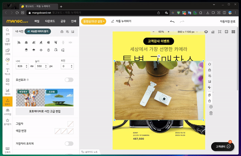Send the image backward one layer
Viewport: 241px width, 156px height.
[41, 50]
